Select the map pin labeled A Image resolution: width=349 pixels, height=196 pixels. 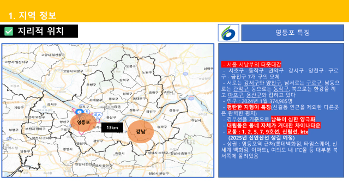click(x=99, y=115)
